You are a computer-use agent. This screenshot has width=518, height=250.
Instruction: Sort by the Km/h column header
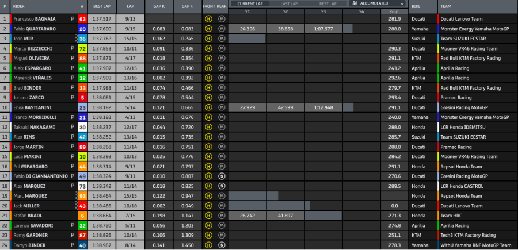click(x=394, y=11)
